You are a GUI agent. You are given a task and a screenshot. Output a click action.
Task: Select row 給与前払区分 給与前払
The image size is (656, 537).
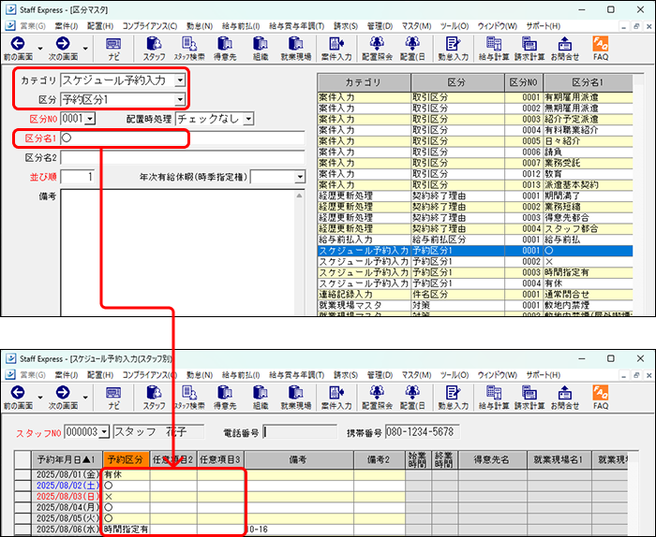(475, 239)
